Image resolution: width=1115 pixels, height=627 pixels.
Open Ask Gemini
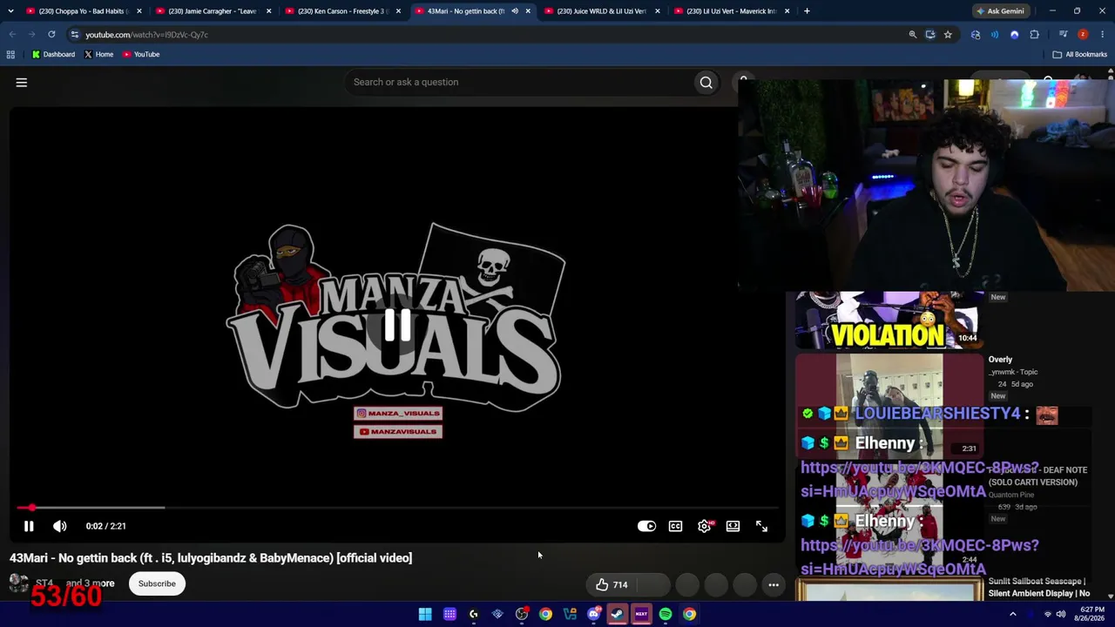1000,11
